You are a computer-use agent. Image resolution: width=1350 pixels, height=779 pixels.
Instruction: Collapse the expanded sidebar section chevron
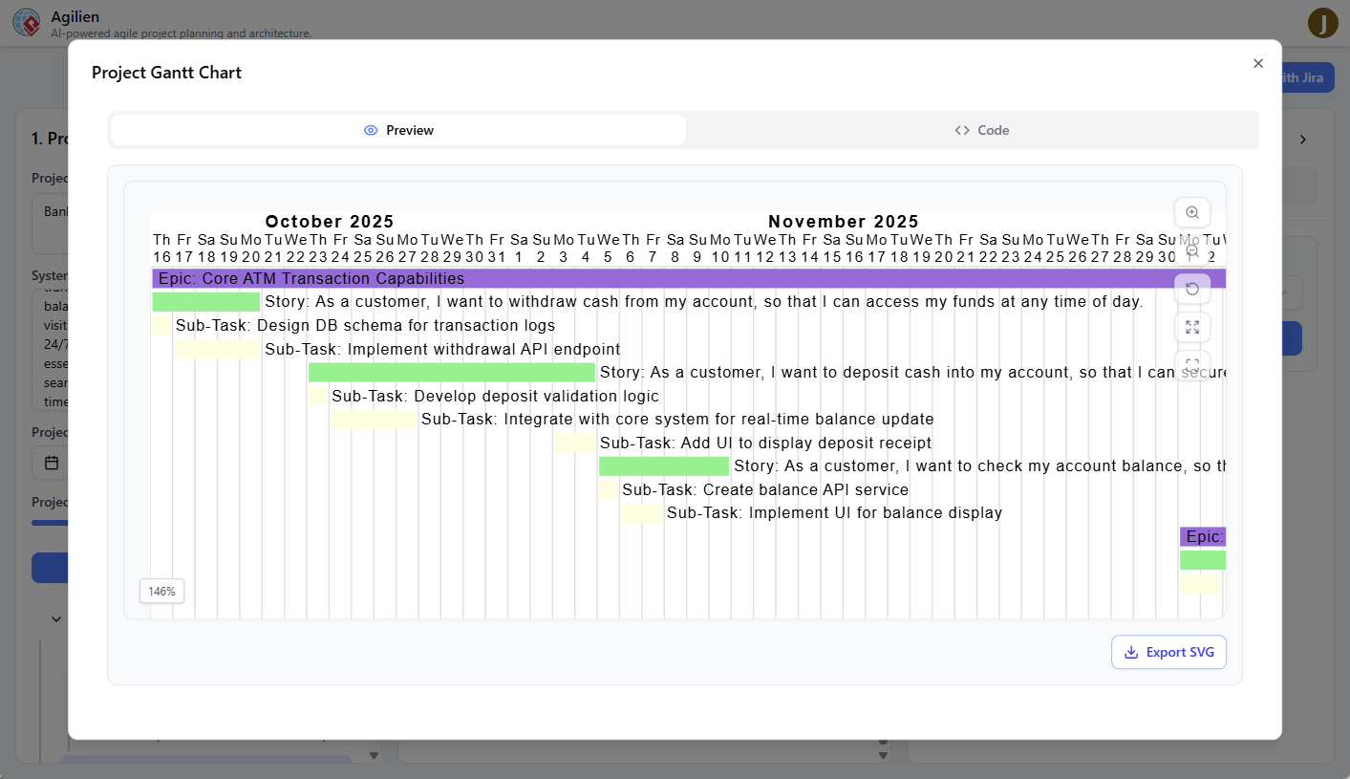tap(55, 618)
